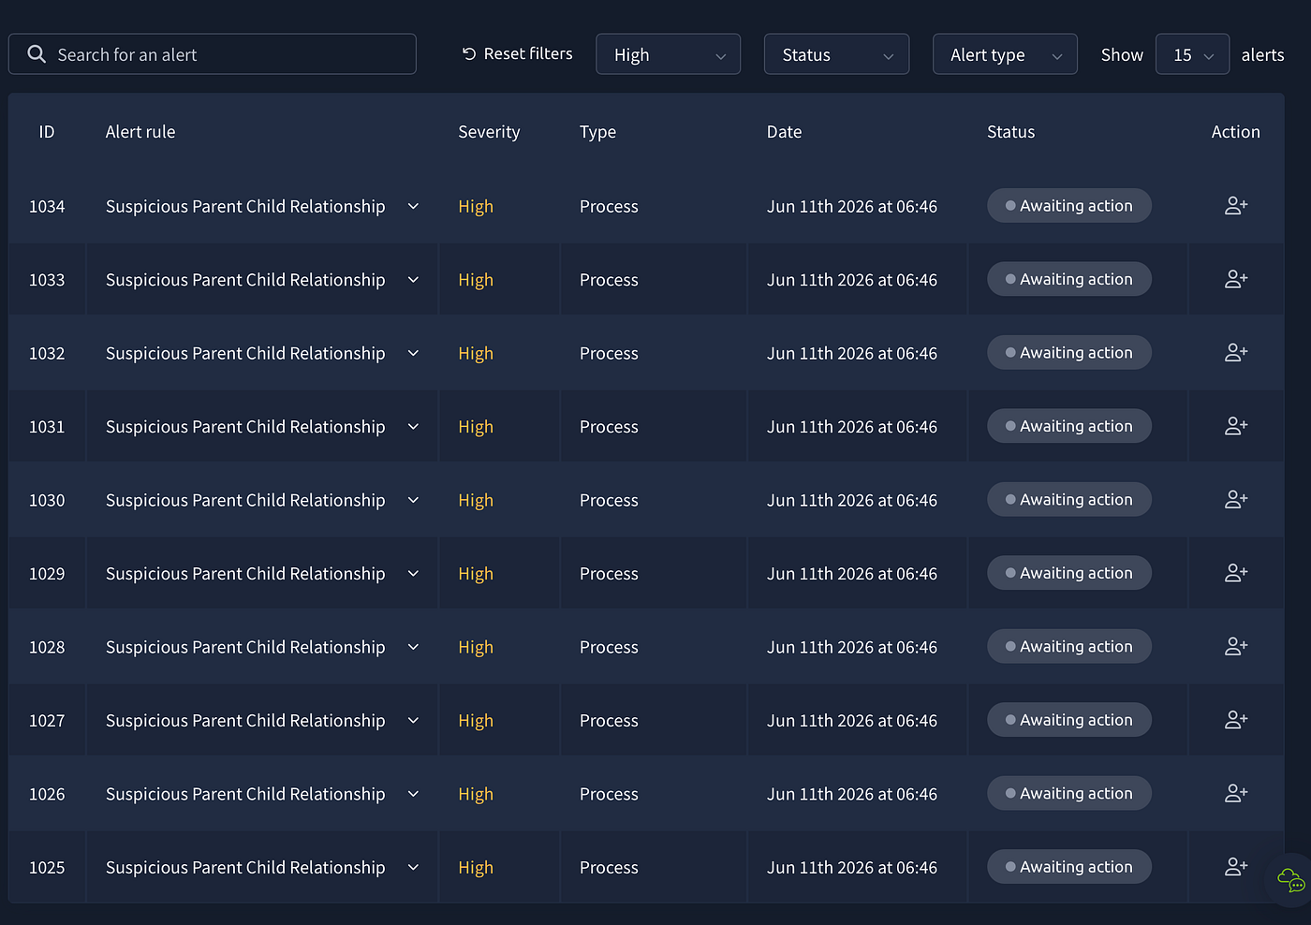The width and height of the screenshot is (1311, 925).
Task: Click Suspicious Parent Child Relationship in row 1033
Action: 245,280
